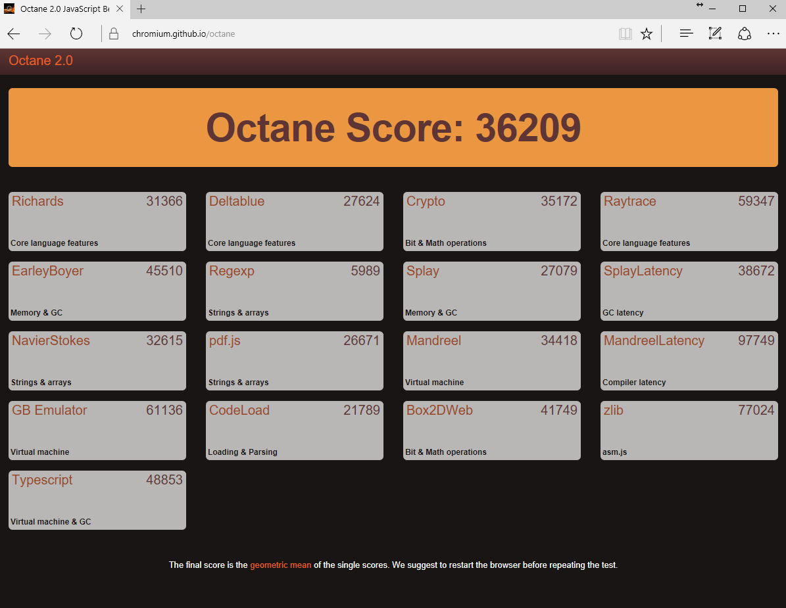786x608 pixels.
Task: Click EarleyBoyer benchmark name
Action: pos(47,271)
